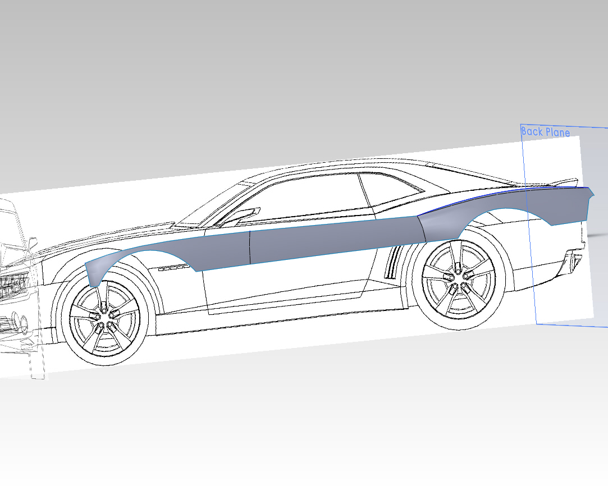The width and height of the screenshot is (608, 490).
Task: Select the vertical split line on door surface
Action: point(250,247)
